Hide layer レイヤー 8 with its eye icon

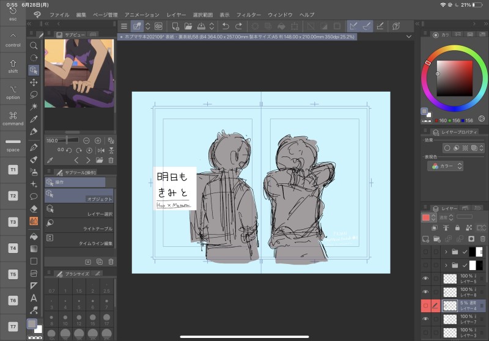(425, 291)
